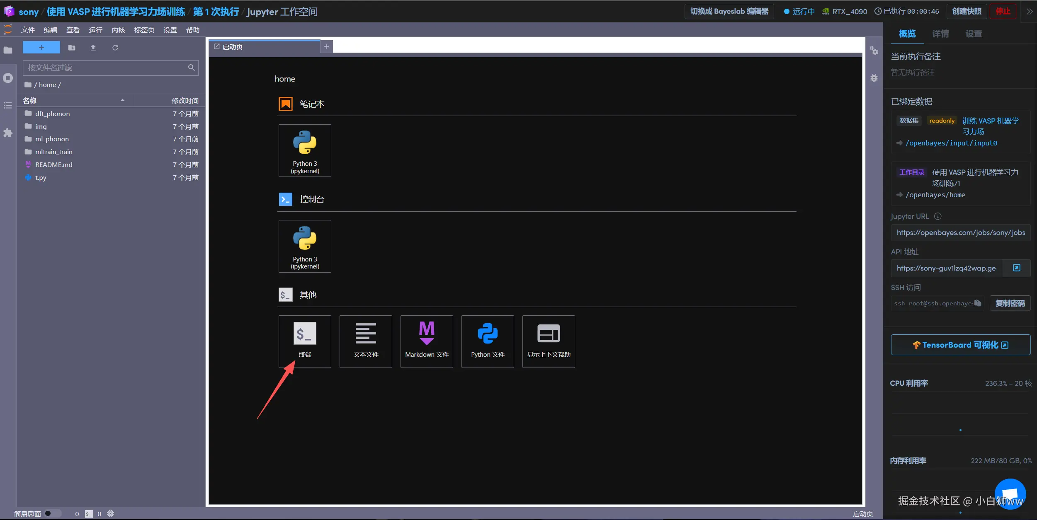Refresh the file browser list
This screenshot has width=1037, height=520.
(115, 48)
